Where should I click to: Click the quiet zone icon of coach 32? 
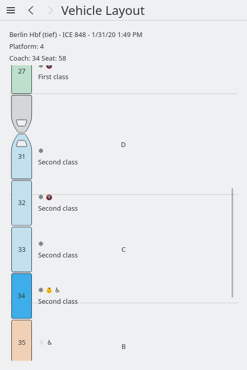pyautogui.click(x=49, y=197)
